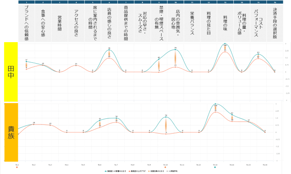
Task: Click teal peak point 100 in 貴族 chart
Action: (215, 104)
